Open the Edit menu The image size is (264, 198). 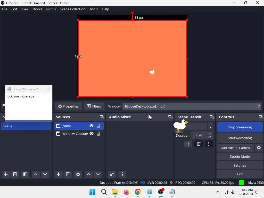pyautogui.click(x=14, y=9)
